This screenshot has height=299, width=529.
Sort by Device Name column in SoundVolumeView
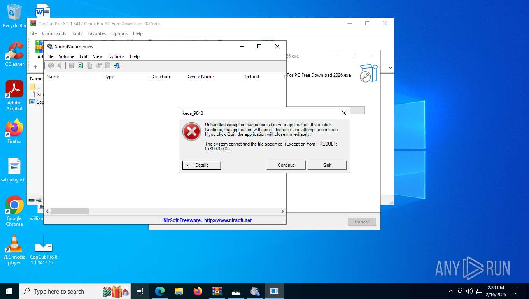tap(213, 77)
